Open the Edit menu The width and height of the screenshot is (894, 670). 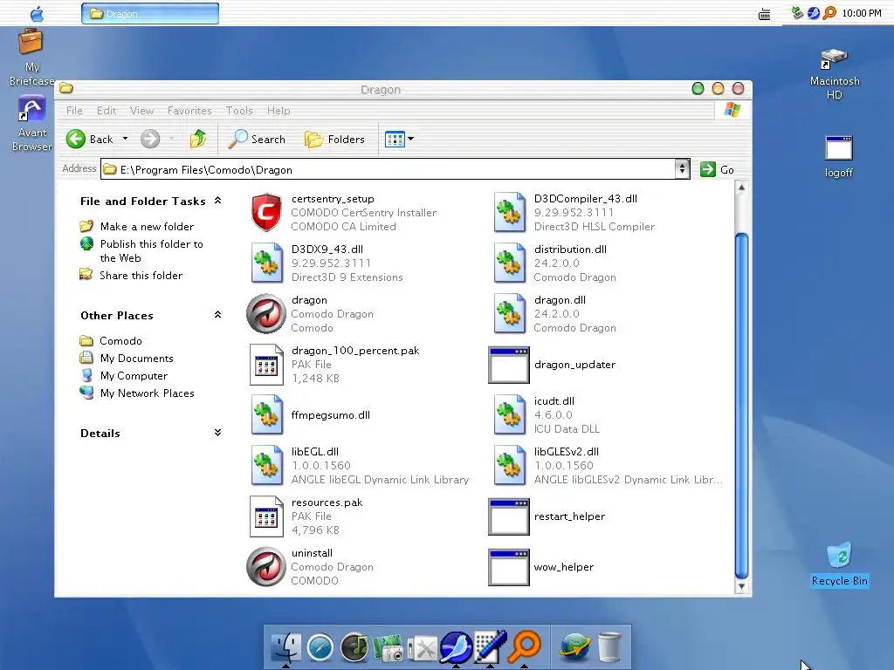(x=106, y=111)
